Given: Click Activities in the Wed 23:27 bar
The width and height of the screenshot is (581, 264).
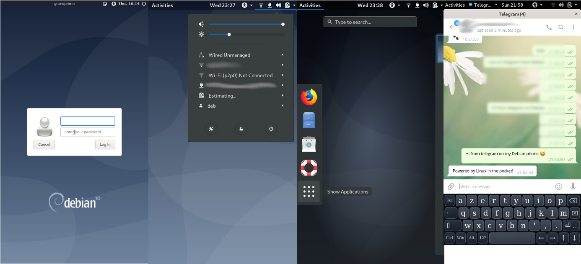Looking at the screenshot, I should point(162,5).
